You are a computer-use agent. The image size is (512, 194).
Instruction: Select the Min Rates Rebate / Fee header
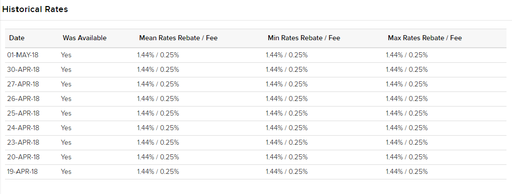click(304, 38)
